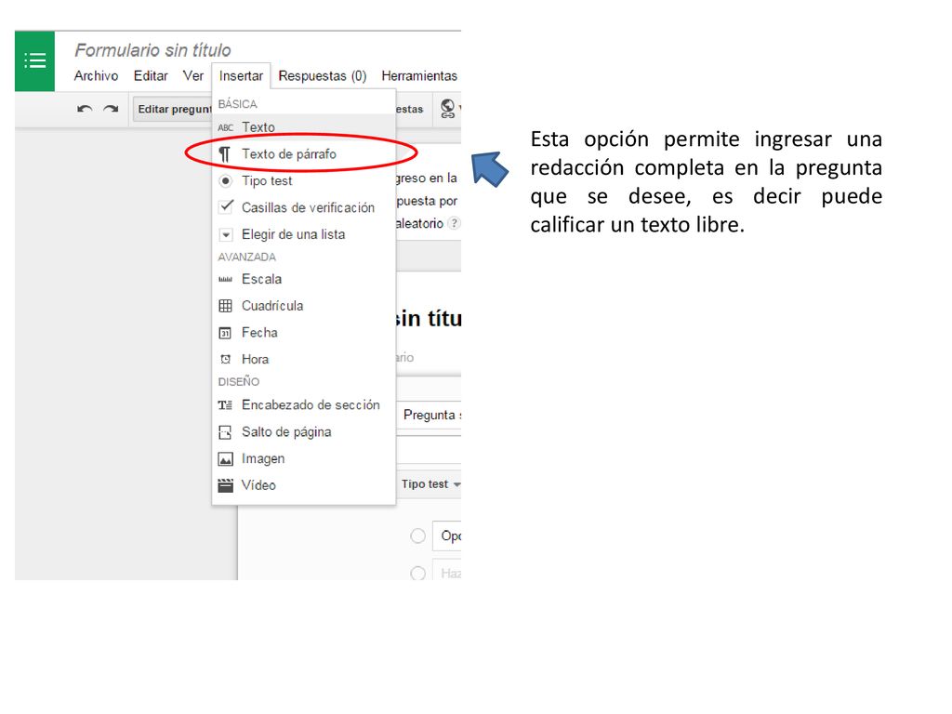
Task: Click the picture icon beside Imagen
Action: point(225,459)
